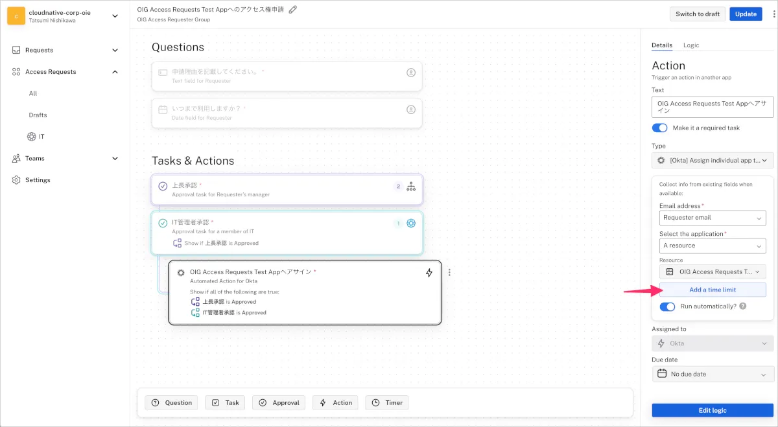The width and height of the screenshot is (778, 427).
Task: Switch to the Logic tab
Action: point(691,45)
